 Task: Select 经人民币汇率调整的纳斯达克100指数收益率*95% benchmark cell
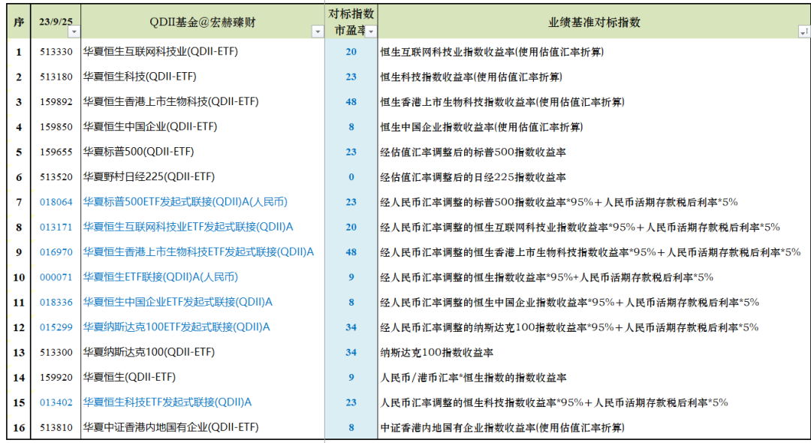[x=594, y=327]
